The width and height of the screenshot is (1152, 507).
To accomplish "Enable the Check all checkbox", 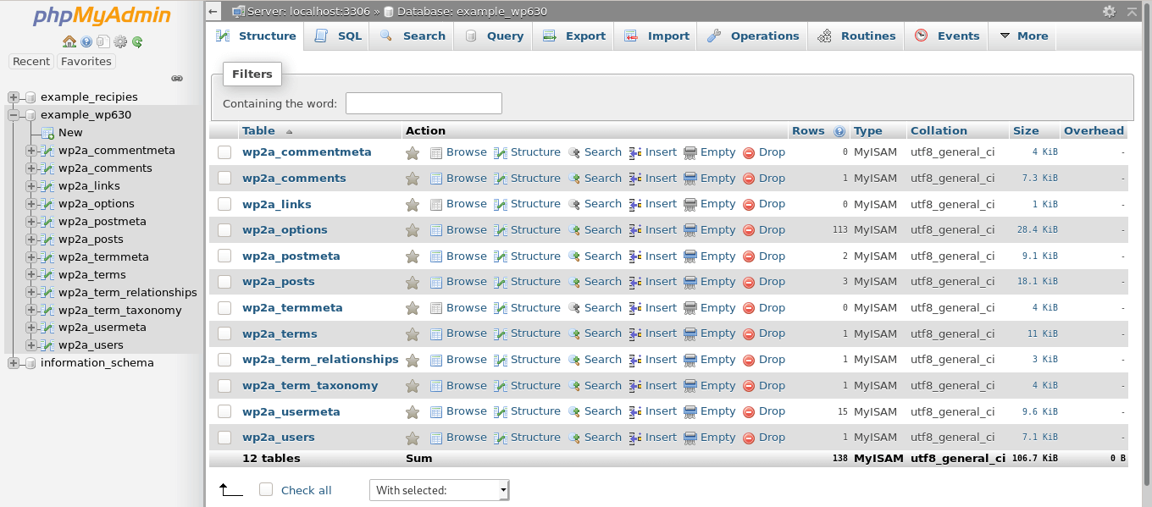I will pyautogui.click(x=266, y=489).
